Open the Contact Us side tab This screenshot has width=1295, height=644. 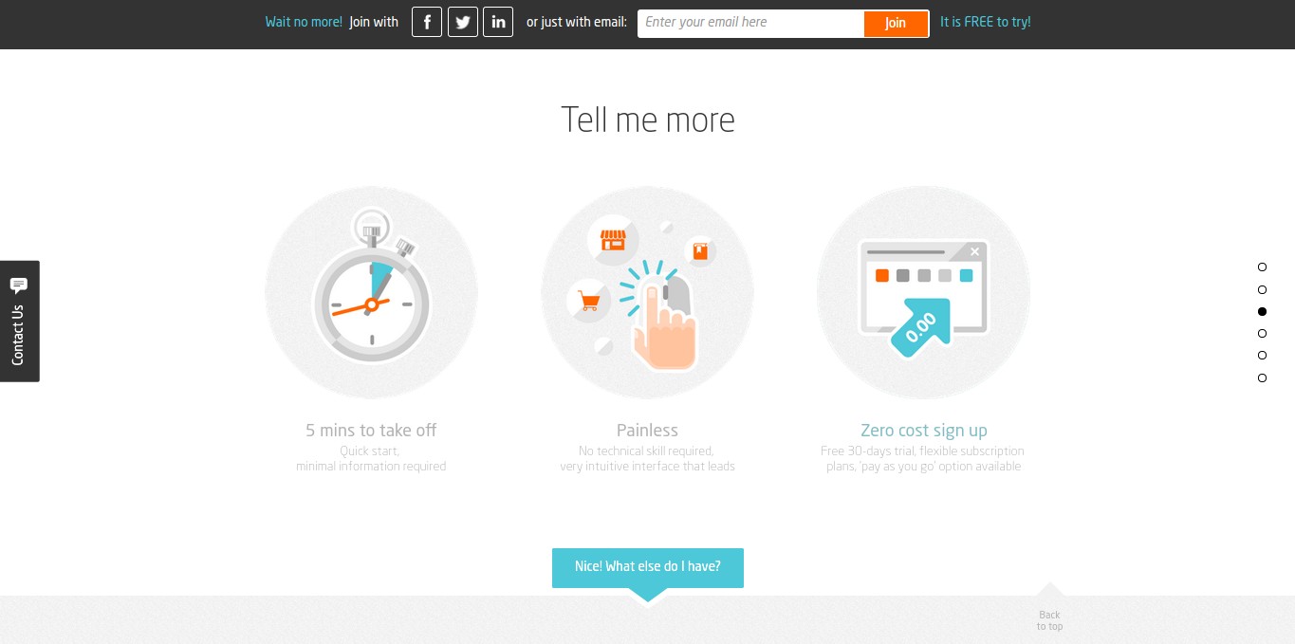(20, 321)
